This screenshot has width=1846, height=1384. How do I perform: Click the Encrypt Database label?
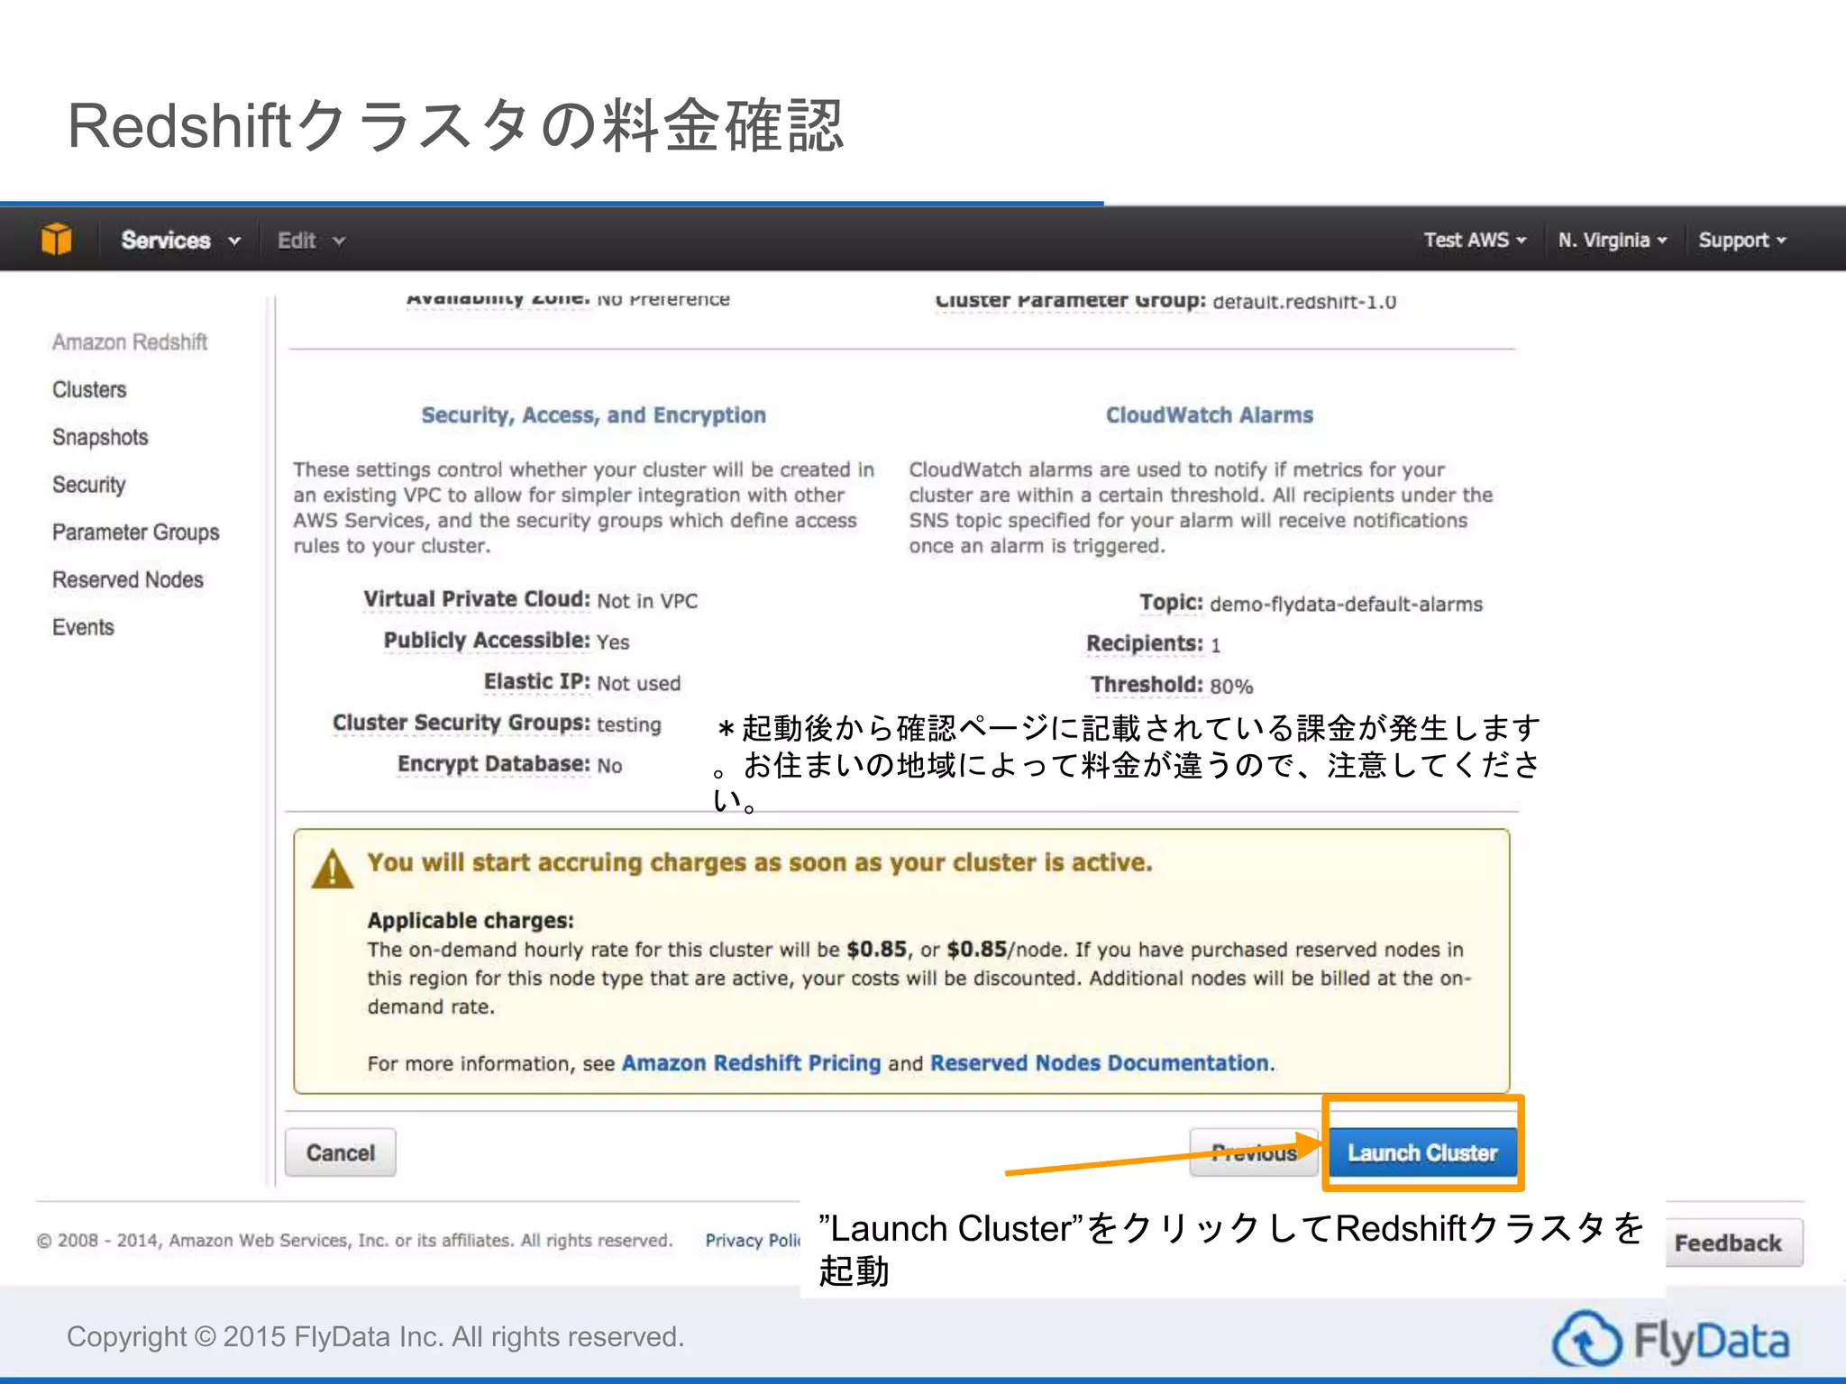pyautogui.click(x=494, y=764)
